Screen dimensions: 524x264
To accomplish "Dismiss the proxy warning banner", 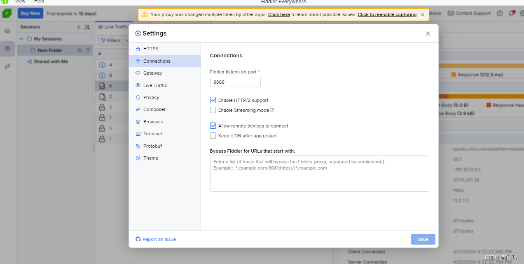I will [x=423, y=14].
